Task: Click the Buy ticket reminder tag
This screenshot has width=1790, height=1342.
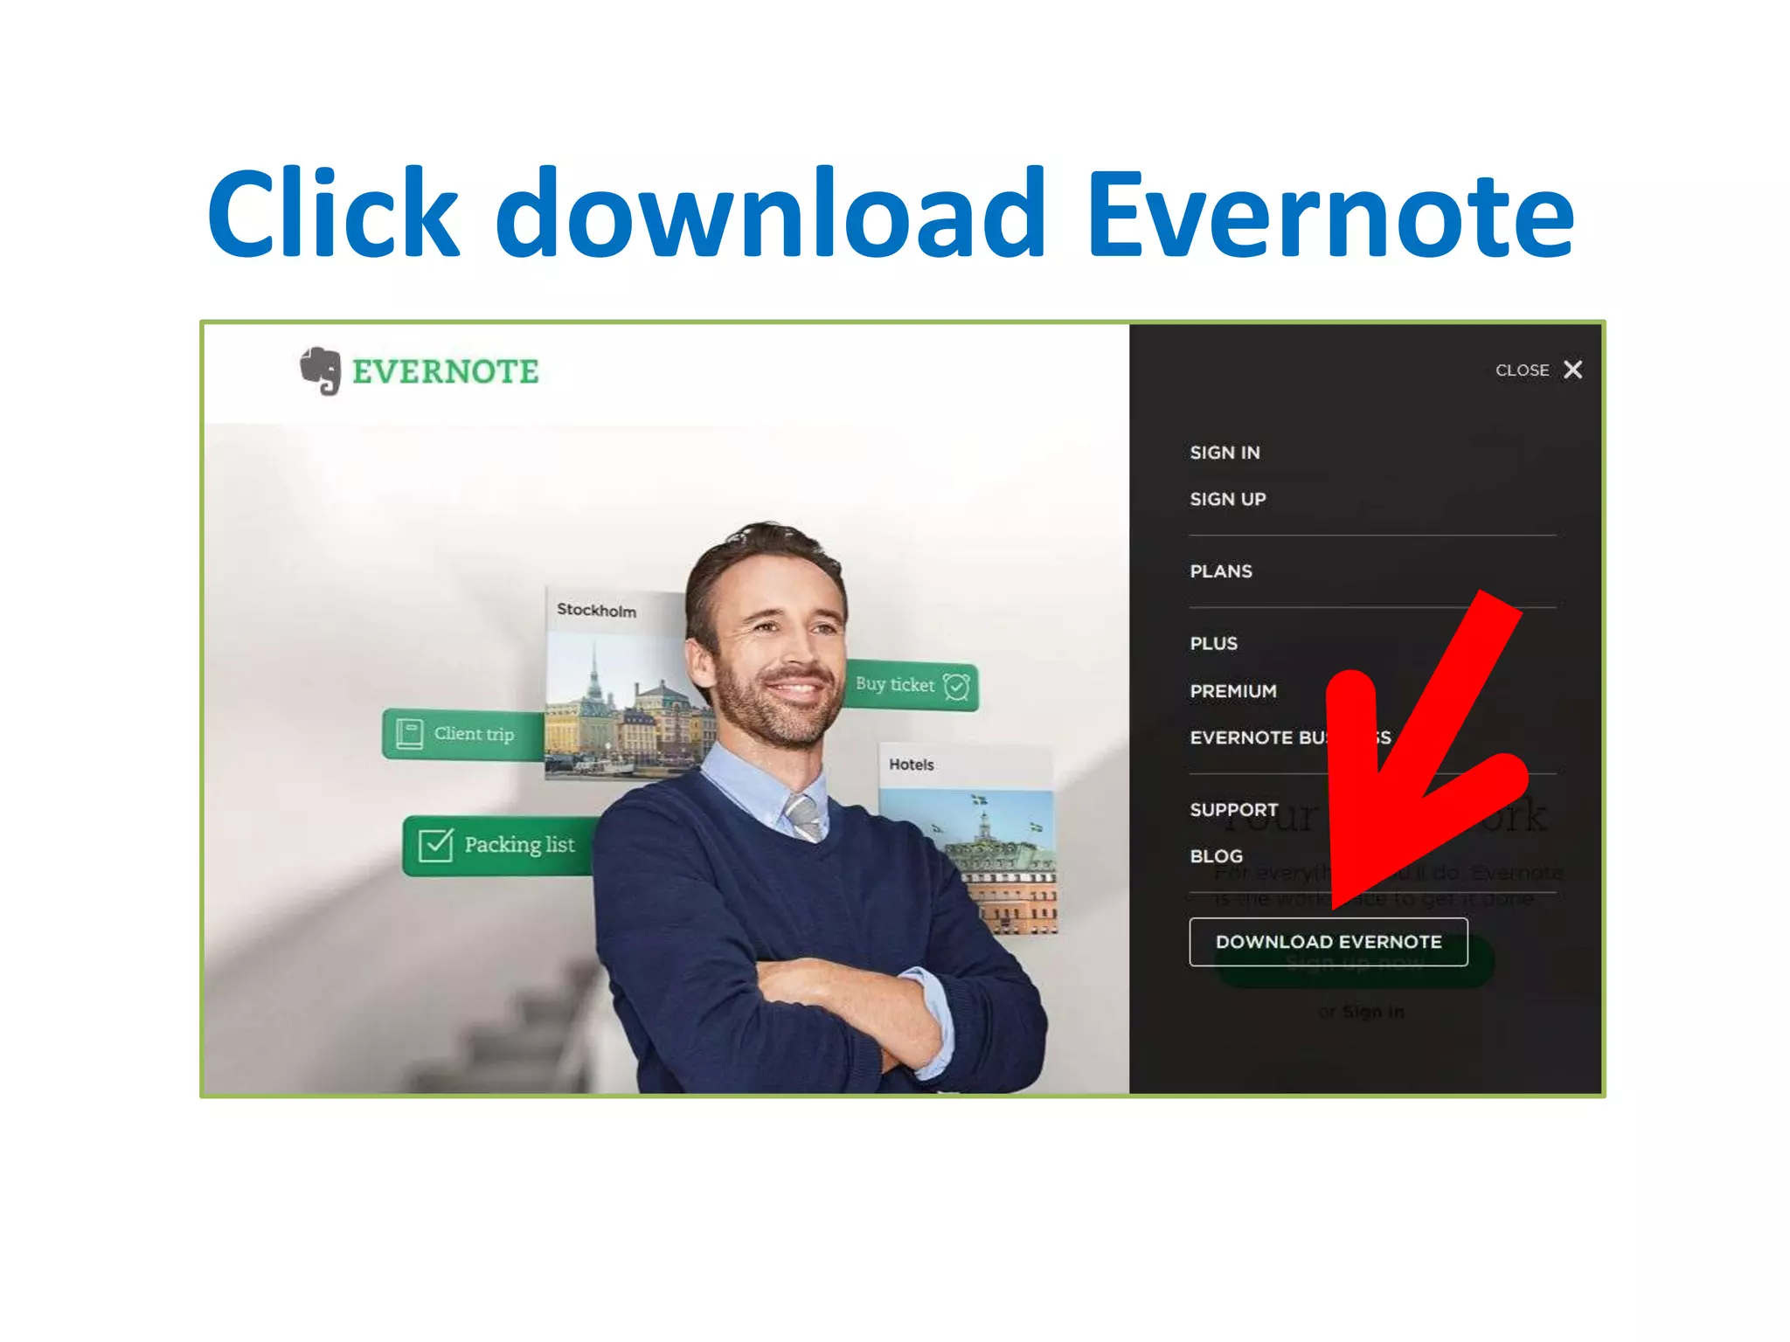Action: pyautogui.click(x=912, y=685)
